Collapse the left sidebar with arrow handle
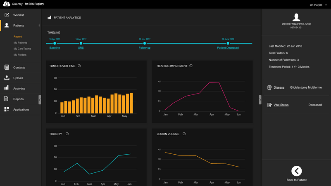331x186 pixels. pos(40,100)
